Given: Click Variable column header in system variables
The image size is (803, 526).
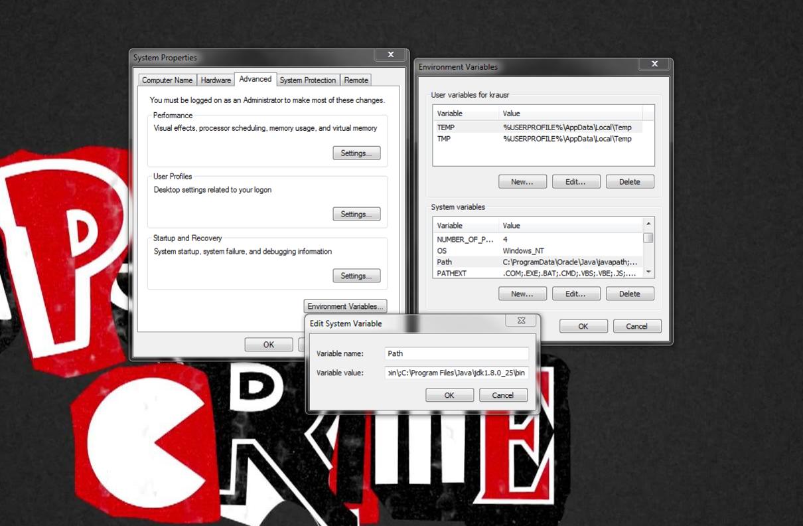Looking at the screenshot, I should [465, 226].
